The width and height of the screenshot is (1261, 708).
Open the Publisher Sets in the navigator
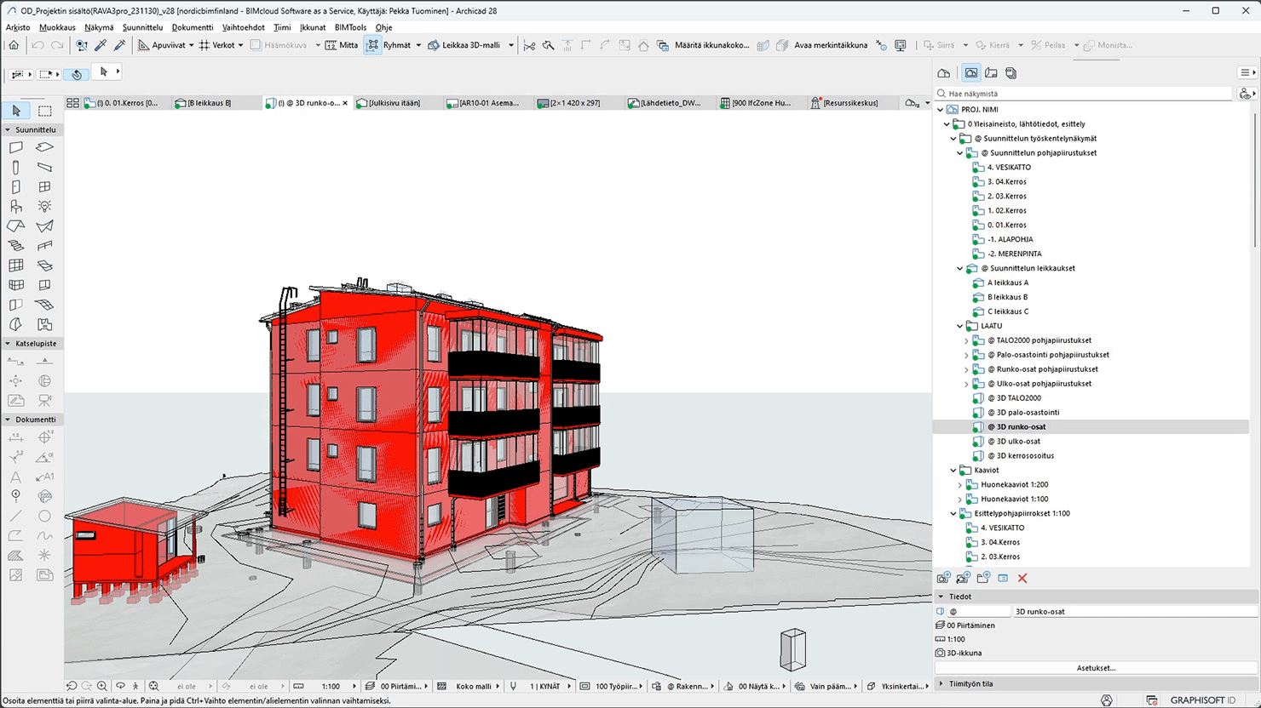pos(1011,73)
